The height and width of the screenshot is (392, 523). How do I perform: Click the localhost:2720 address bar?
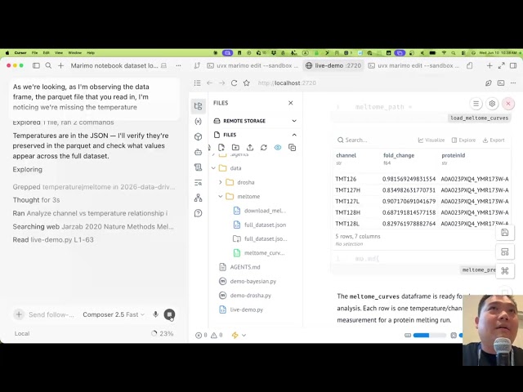point(287,83)
